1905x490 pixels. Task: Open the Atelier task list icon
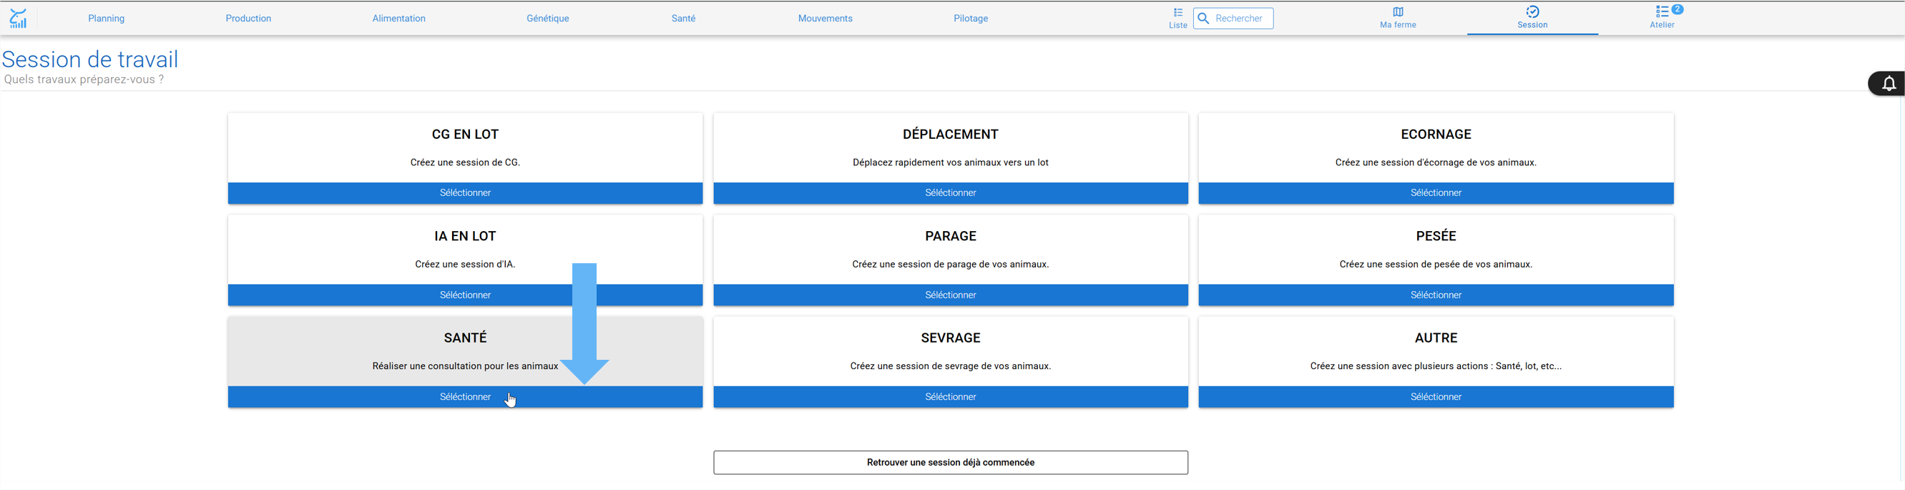pyautogui.click(x=1662, y=12)
